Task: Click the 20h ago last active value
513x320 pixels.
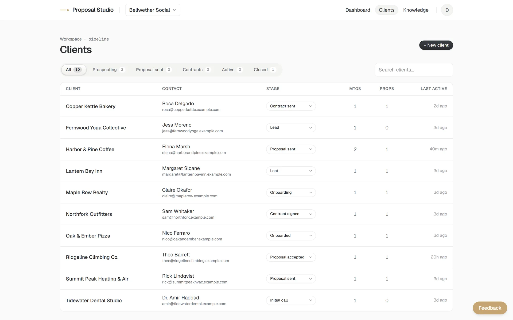Action: [x=439, y=257]
